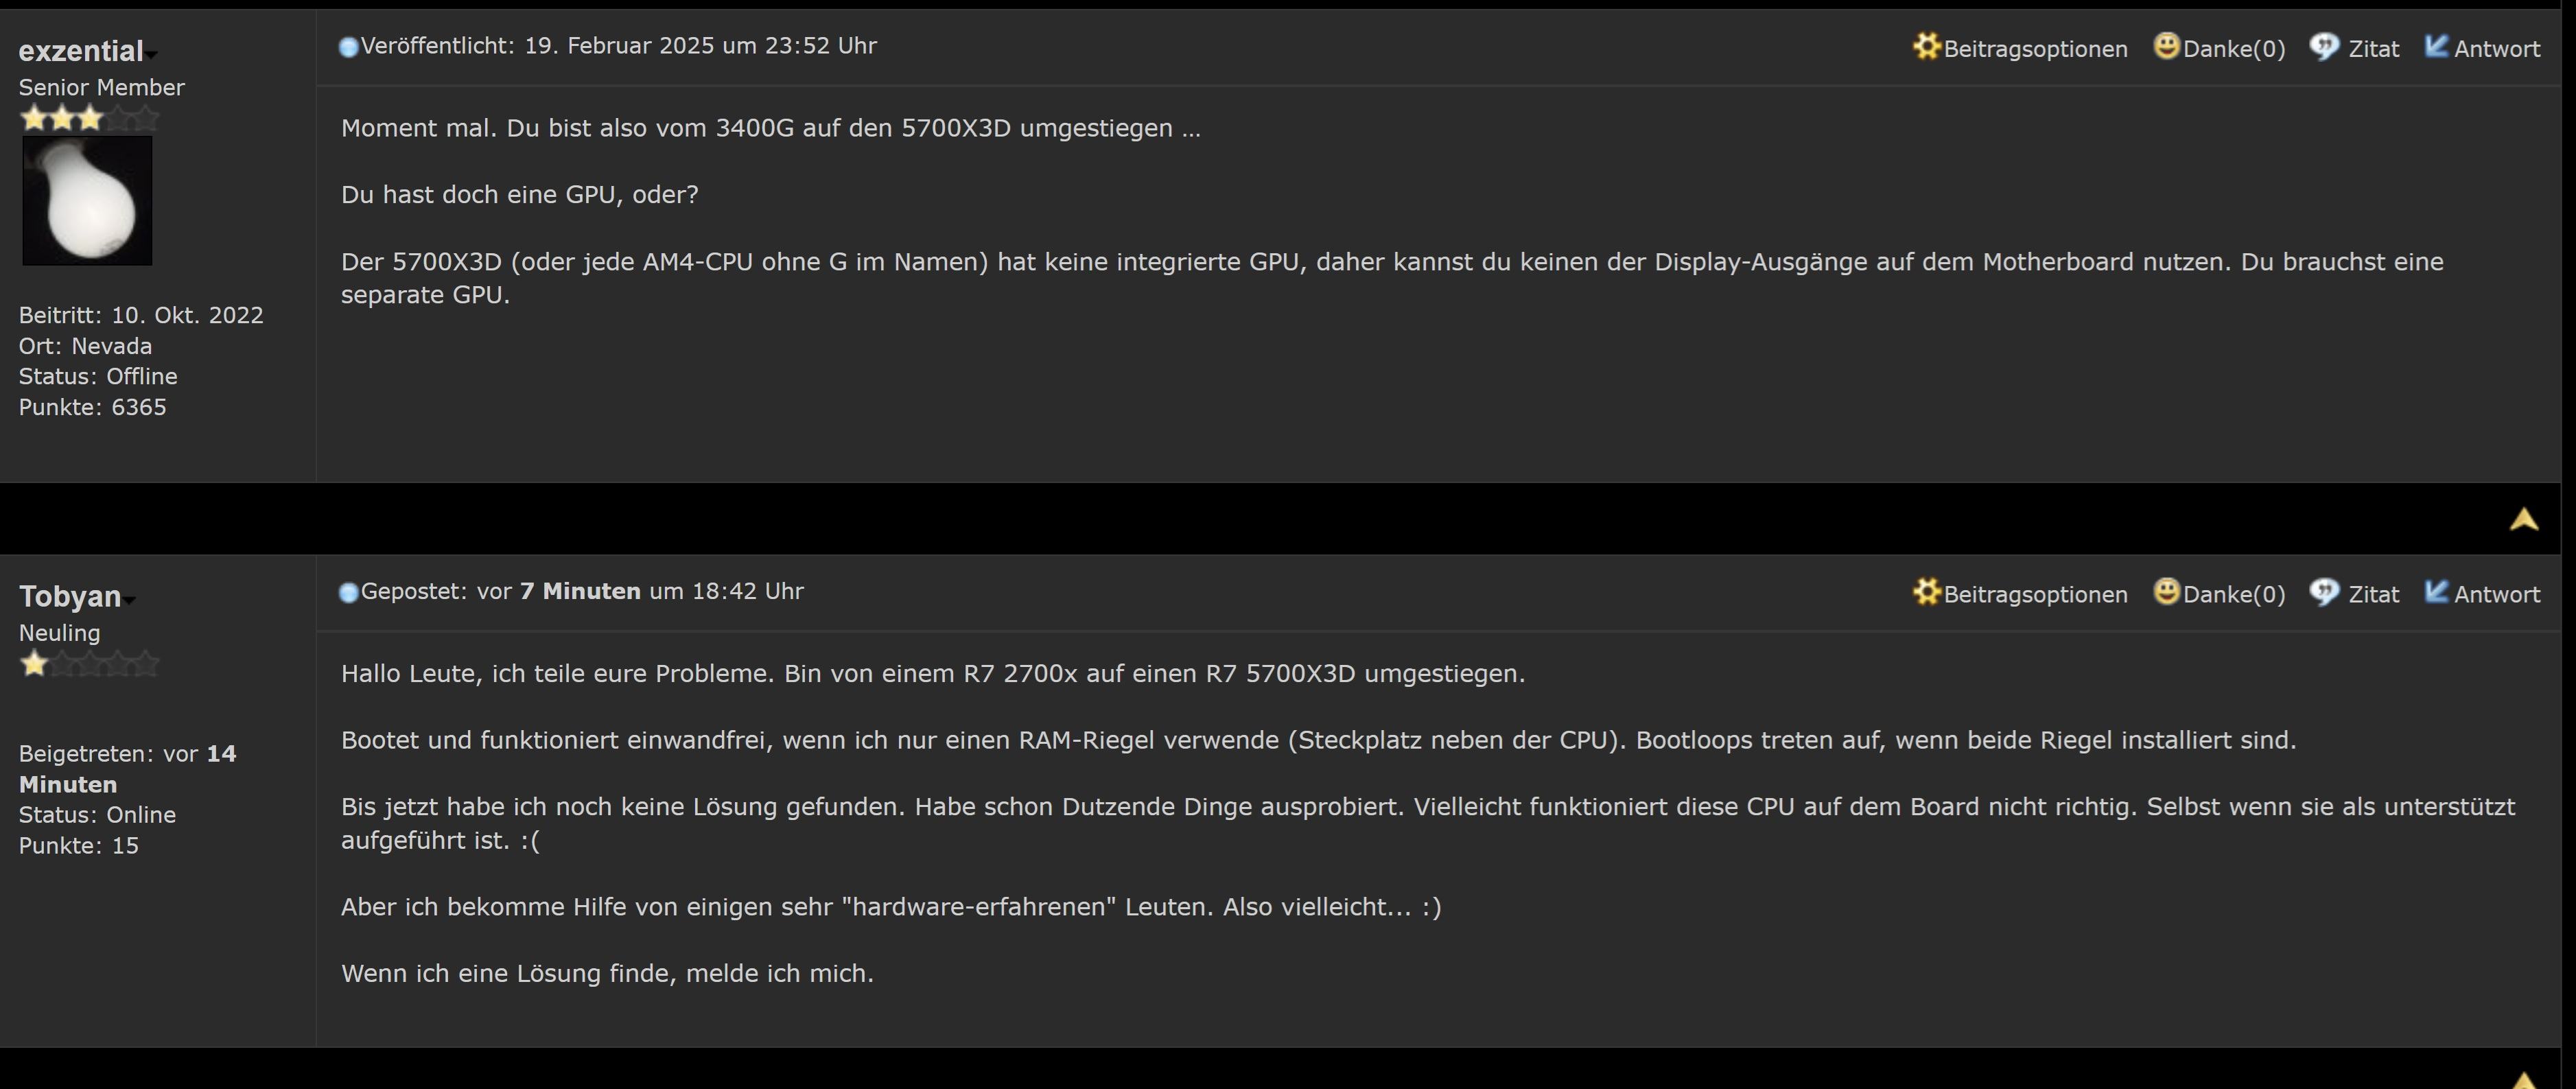Click the Danke smiley icon on exzential's post
2576x1089 pixels.
pos(2166,46)
